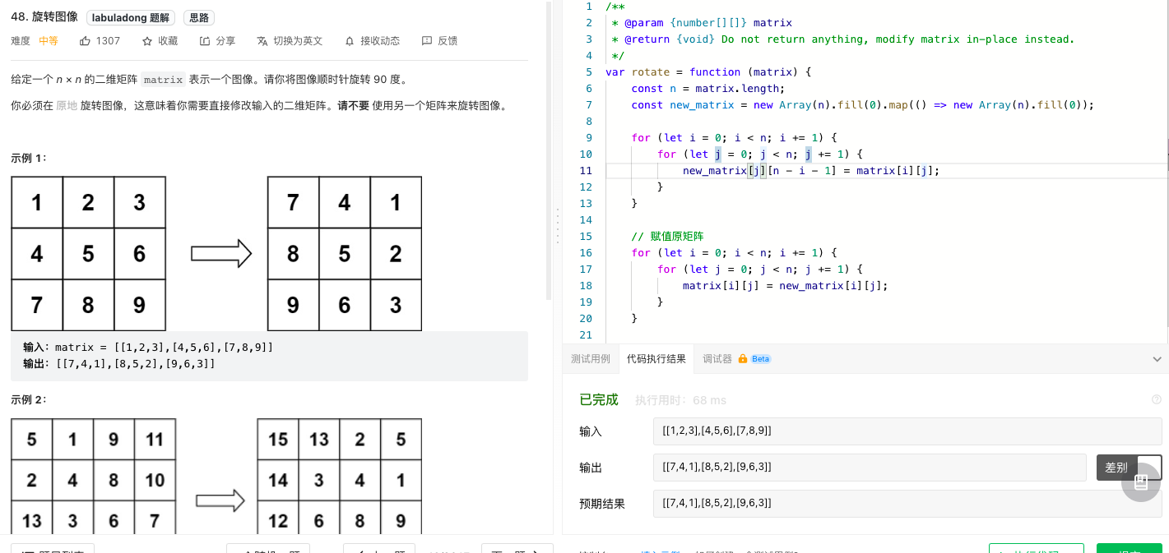Click the title '48. 旋转图像'
Image resolution: width=1169 pixels, height=553 pixels.
tap(44, 17)
